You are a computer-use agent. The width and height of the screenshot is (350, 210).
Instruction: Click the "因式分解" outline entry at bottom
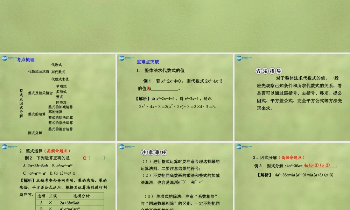click(x=35, y=133)
